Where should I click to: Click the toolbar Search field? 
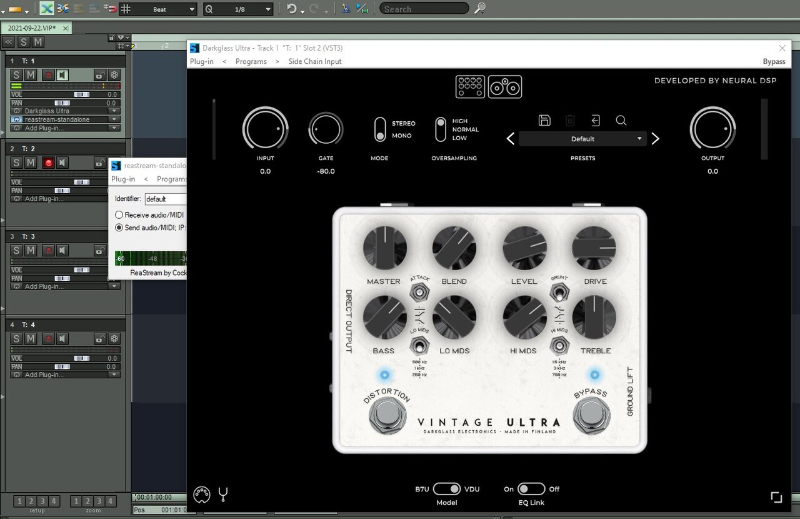click(424, 9)
